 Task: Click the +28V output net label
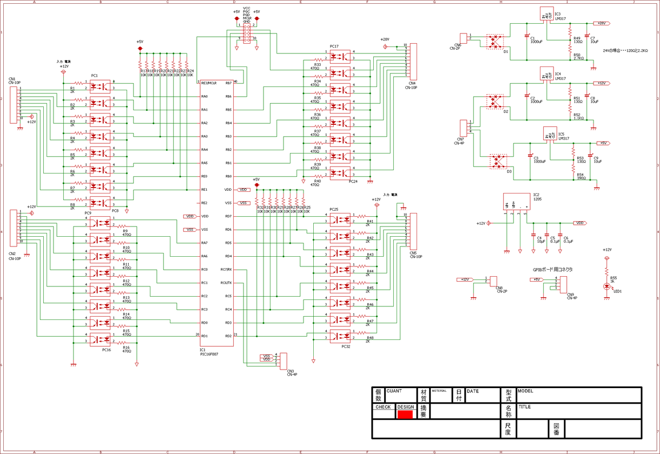point(600,23)
